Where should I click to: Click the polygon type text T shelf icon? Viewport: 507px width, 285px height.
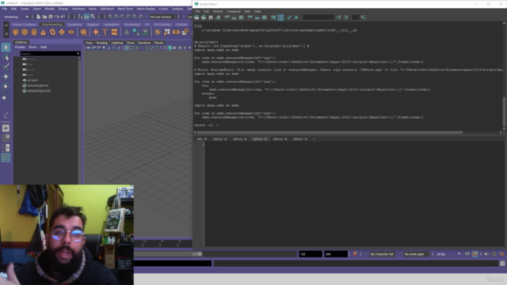[x=105, y=32]
